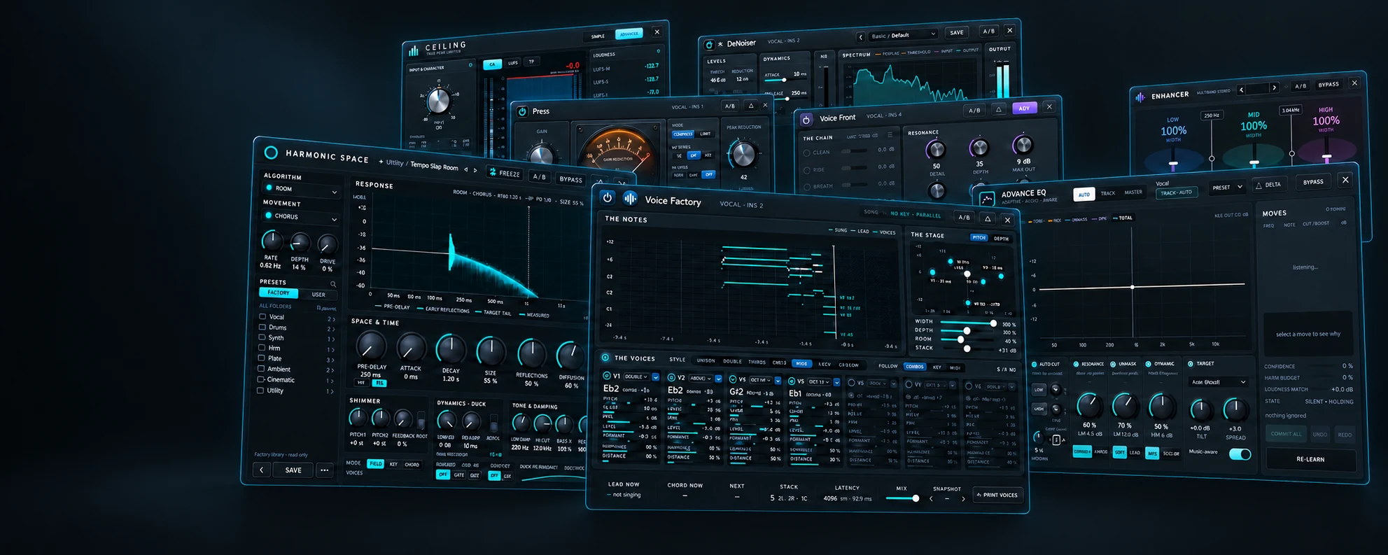Viewport: 1388px width, 555px height.
Task: Select the Pitch tab in The Stage
Action: tap(979, 238)
